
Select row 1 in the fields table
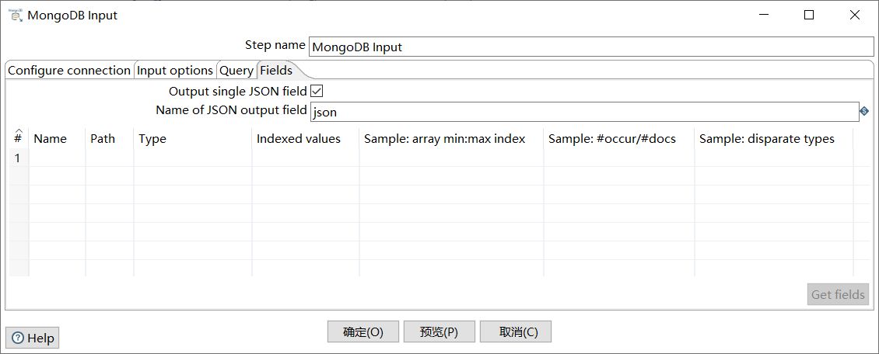[x=439, y=158]
